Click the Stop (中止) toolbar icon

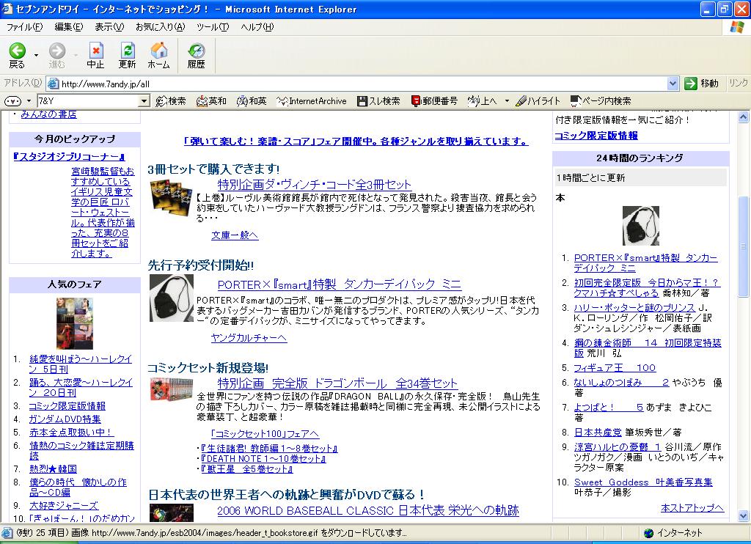pyautogui.click(x=95, y=56)
